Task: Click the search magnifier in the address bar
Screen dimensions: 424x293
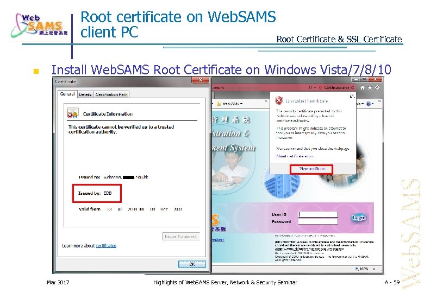Action: coord(310,87)
